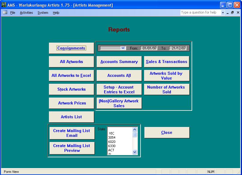Maximize the AMS application window
Image resolution: width=242 pixels, height=175 pixels.
click(230, 5)
